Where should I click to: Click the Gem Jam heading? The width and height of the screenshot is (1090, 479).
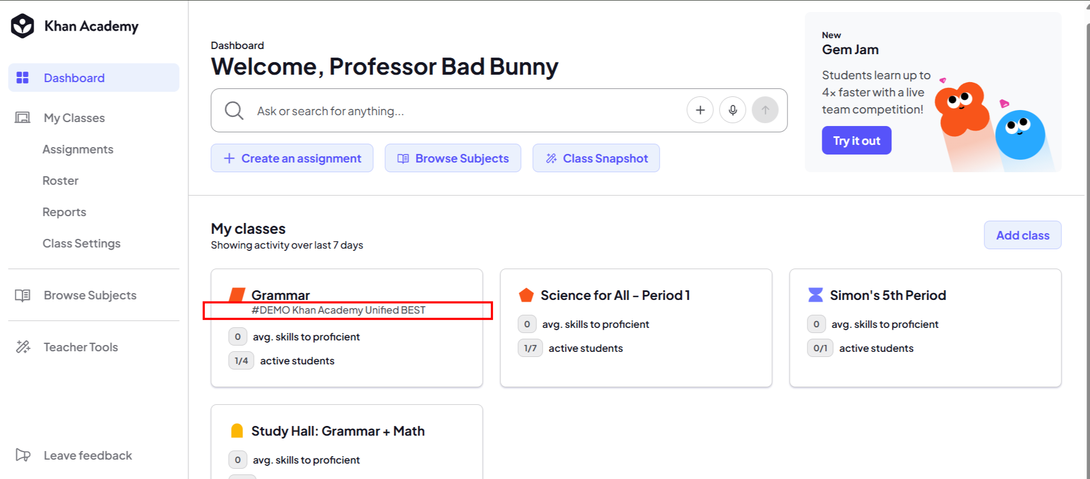(x=850, y=50)
